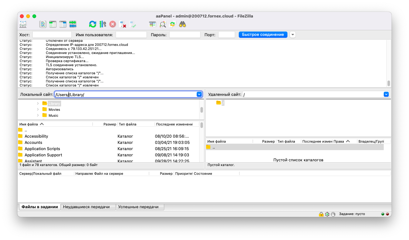The image size is (409, 240).
Task: Select the remote parent directory '..' row
Action: 295,147
